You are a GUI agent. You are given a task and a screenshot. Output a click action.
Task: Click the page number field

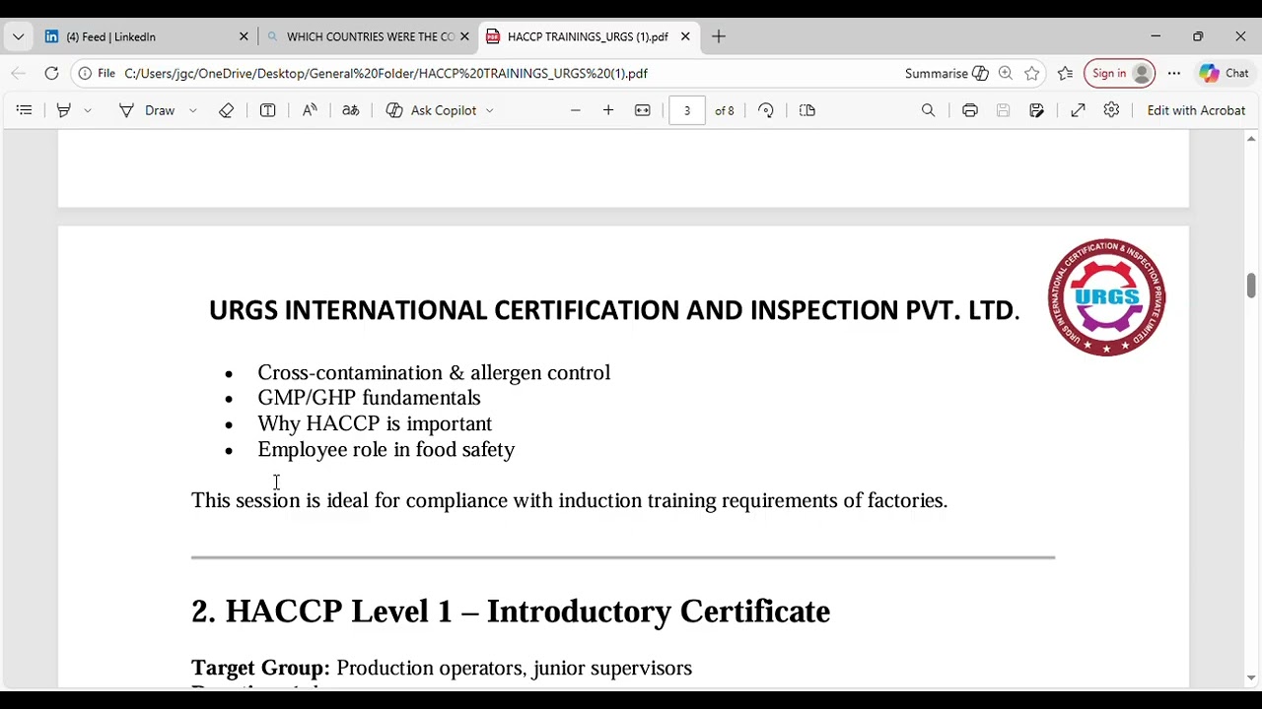pos(687,110)
